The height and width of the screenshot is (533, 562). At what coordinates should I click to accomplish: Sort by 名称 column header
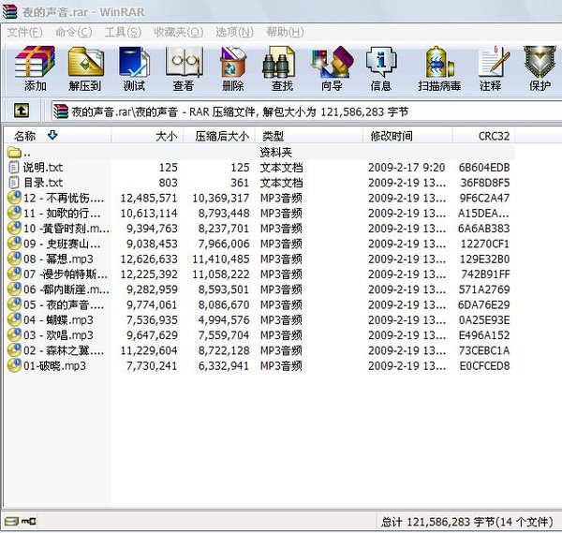[x=57, y=136]
